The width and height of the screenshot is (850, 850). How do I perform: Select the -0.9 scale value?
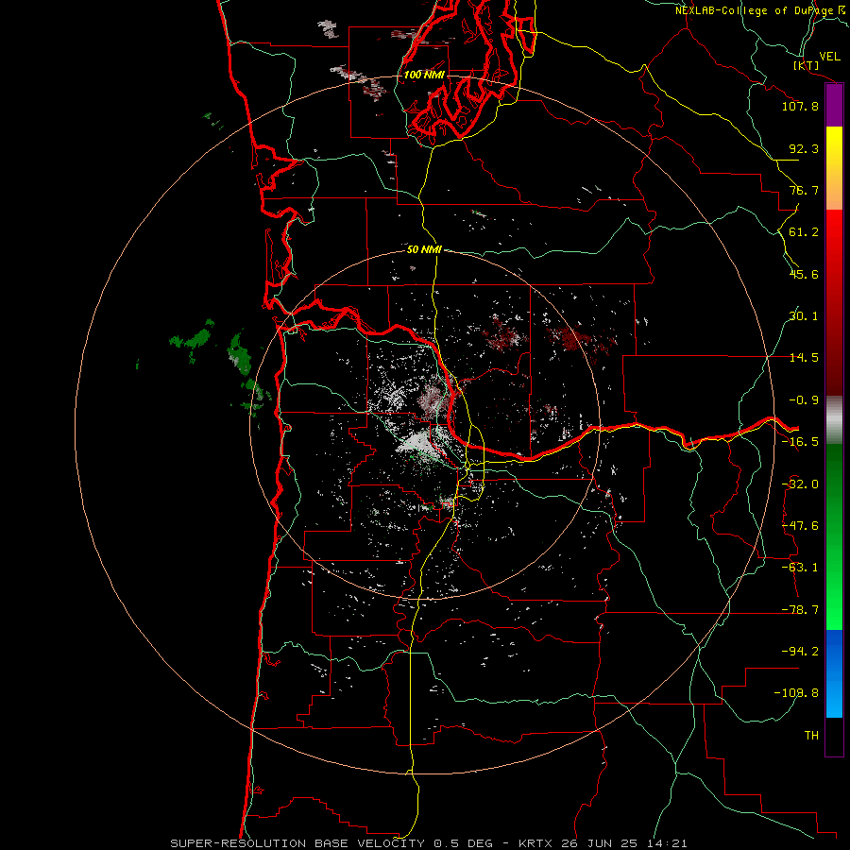804,400
